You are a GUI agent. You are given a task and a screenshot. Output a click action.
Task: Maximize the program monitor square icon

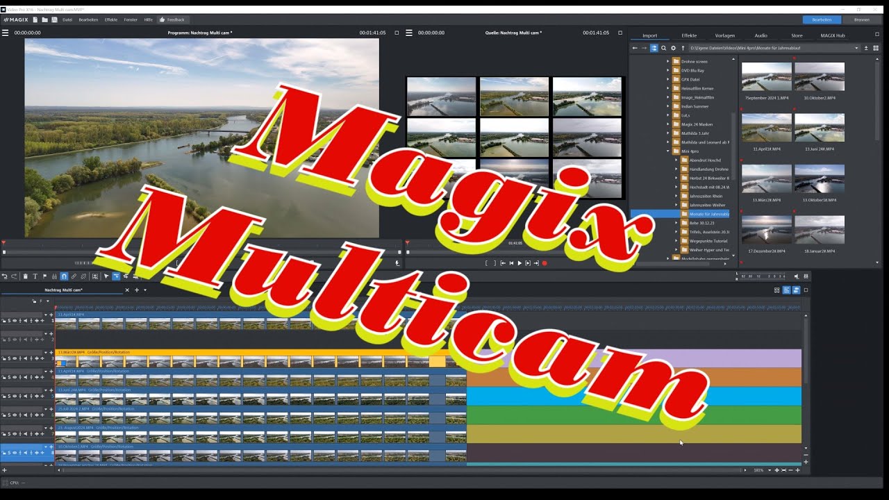[x=397, y=33]
